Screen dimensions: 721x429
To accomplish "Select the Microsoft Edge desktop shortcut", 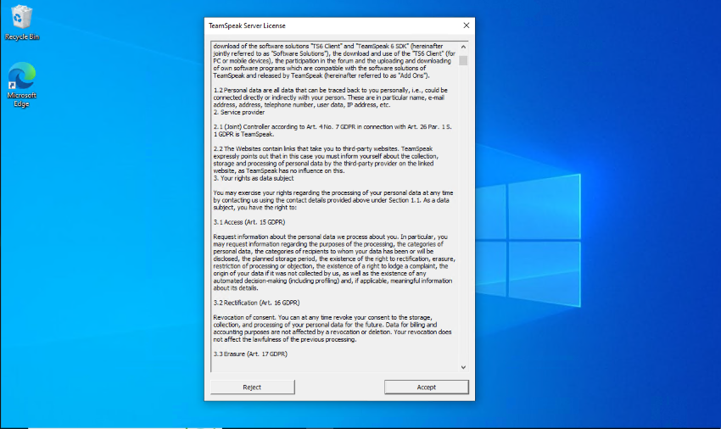I will pyautogui.click(x=22, y=85).
